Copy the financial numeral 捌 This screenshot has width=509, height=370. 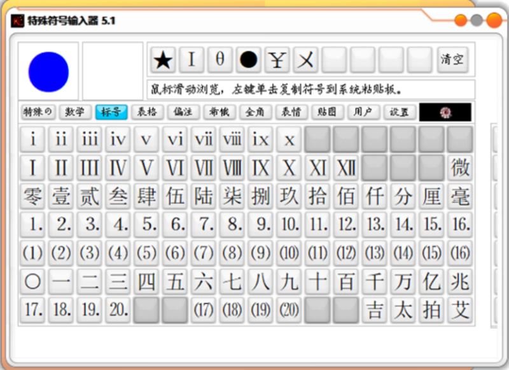tap(260, 196)
